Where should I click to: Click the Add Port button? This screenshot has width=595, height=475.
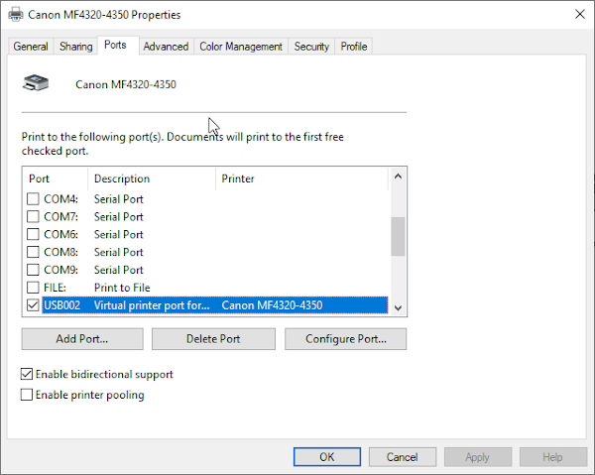(80, 339)
